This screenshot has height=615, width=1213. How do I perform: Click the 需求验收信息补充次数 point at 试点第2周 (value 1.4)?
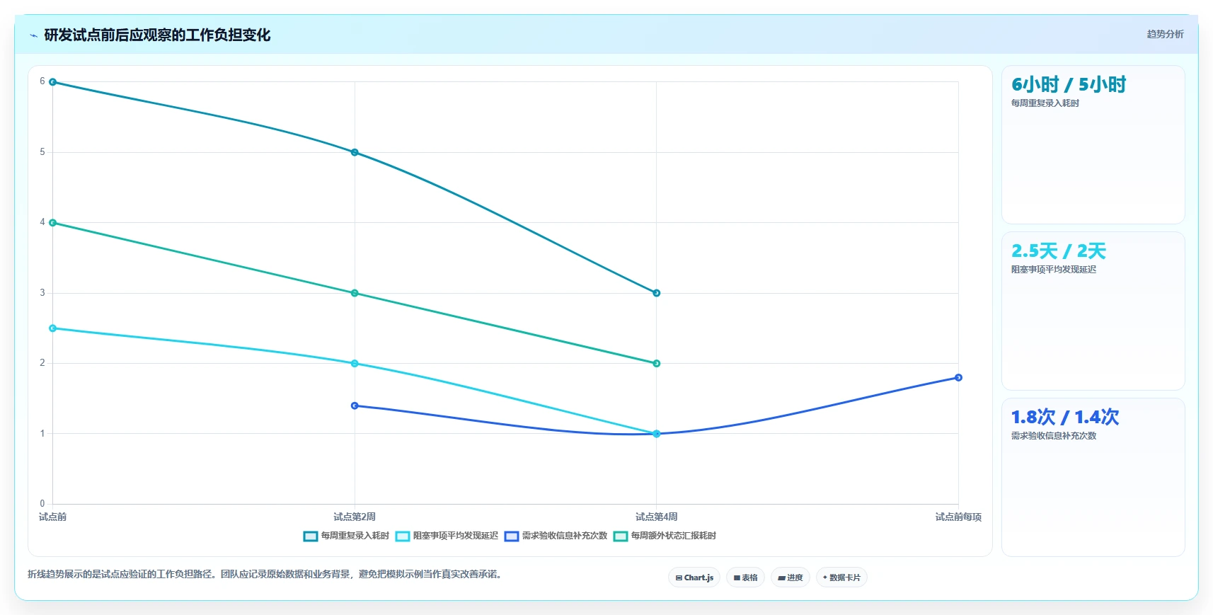pyautogui.click(x=355, y=406)
